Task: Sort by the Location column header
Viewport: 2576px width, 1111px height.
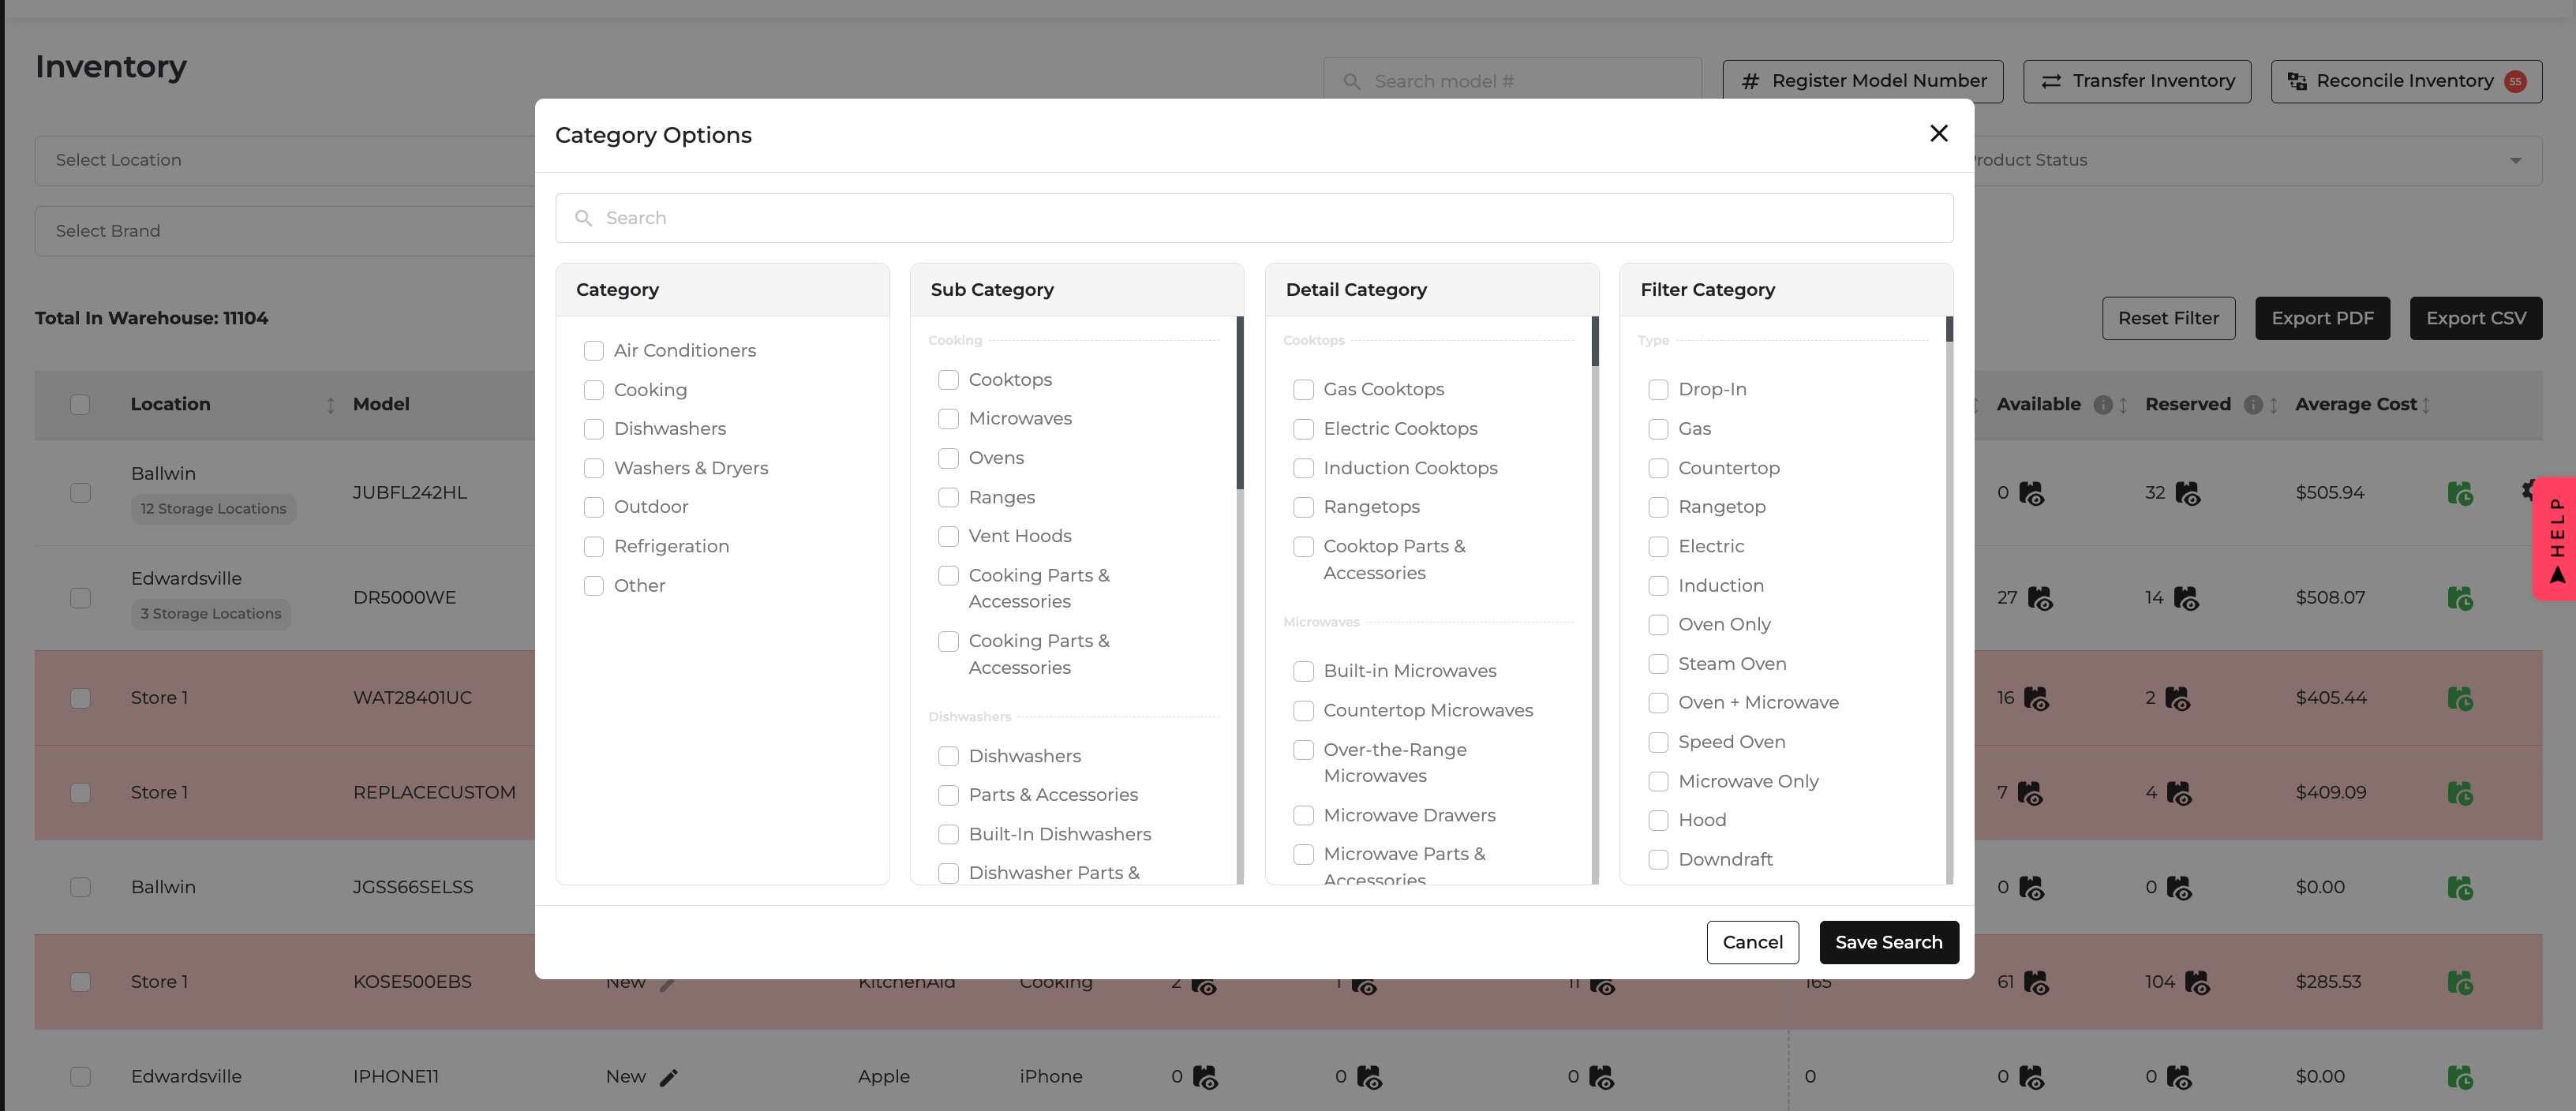Action: (x=330, y=405)
